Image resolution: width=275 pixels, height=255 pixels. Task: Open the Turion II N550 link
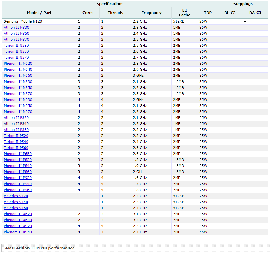tap(16, 52)
